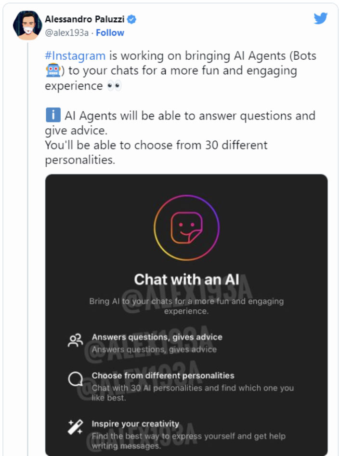Click the Twitter bird logo

pyautogui.click(x=321, y=18)
